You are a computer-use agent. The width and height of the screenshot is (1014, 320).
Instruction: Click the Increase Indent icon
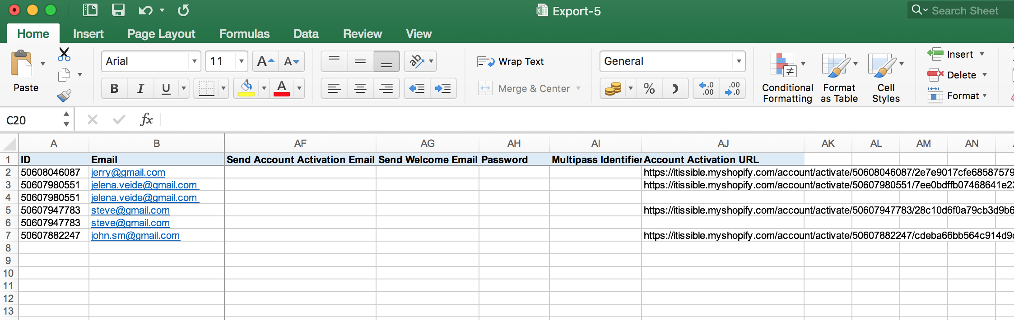click(x=443, y=88)
